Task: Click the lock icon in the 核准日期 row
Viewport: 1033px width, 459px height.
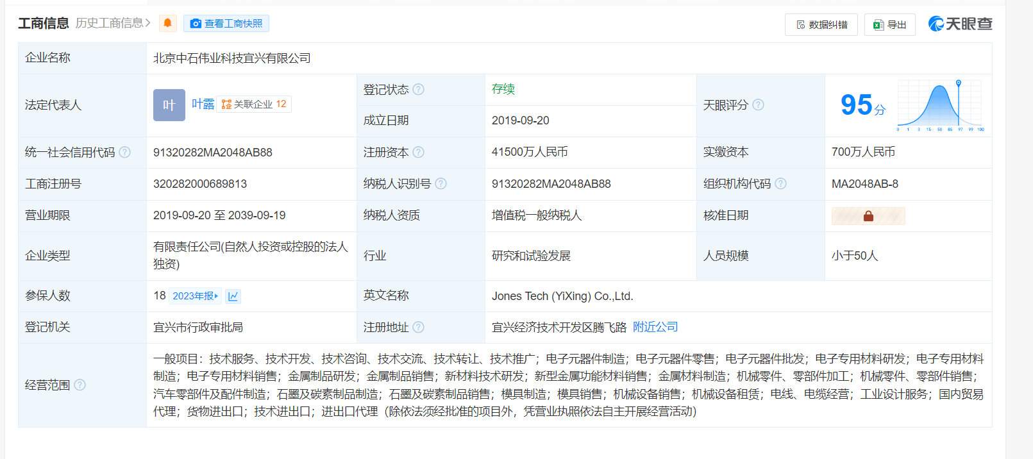Action: click(868, 216)
